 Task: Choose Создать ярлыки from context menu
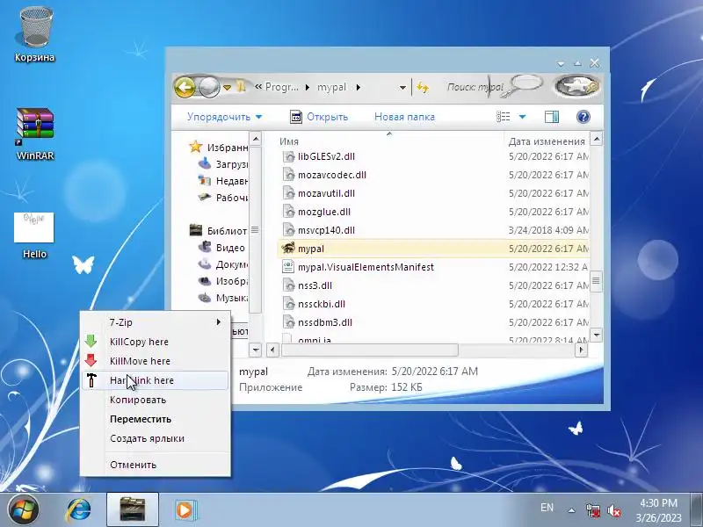[156, 438]
